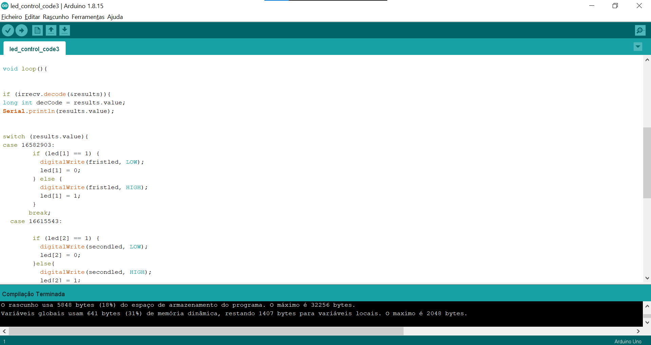This screenshot has height=345, width=651.
Task: Close the Arduino IDE window
Action: [x=639, y=6]
